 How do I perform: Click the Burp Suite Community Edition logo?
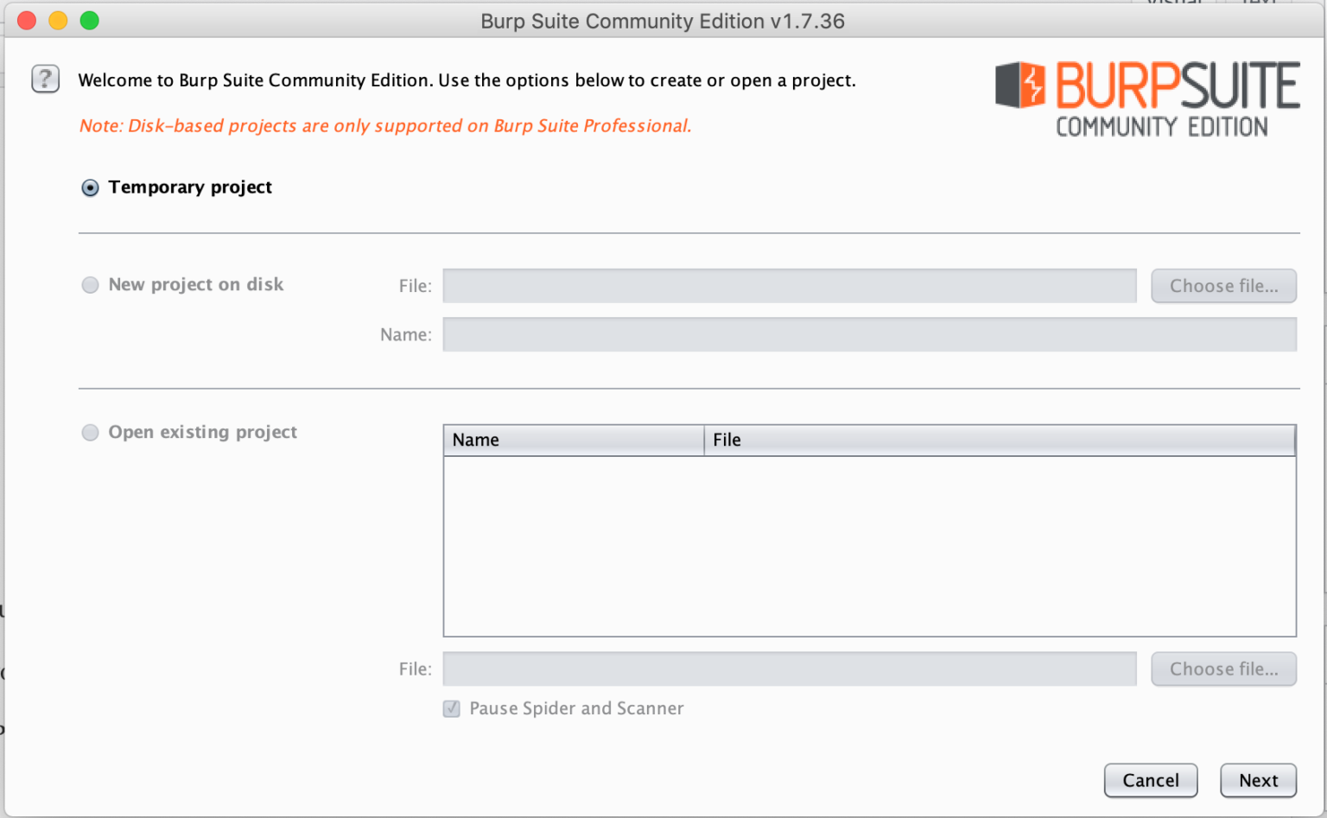click(x=1147, y=98)
